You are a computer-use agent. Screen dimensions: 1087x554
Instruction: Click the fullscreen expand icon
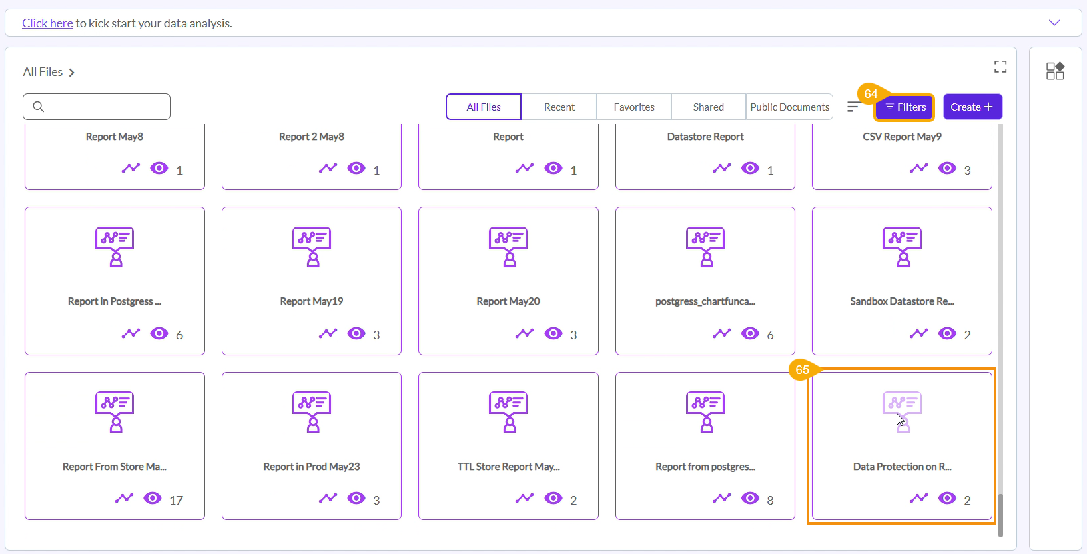pos(1000,67)
